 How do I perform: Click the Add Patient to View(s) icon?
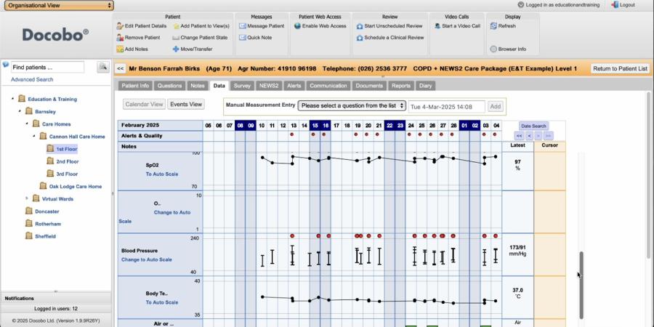click(x=176, y=26)
